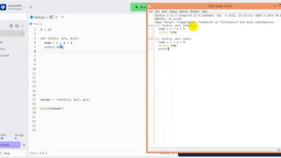
Task: Click the purple Ghostwriter button
Action: (10, 145)
